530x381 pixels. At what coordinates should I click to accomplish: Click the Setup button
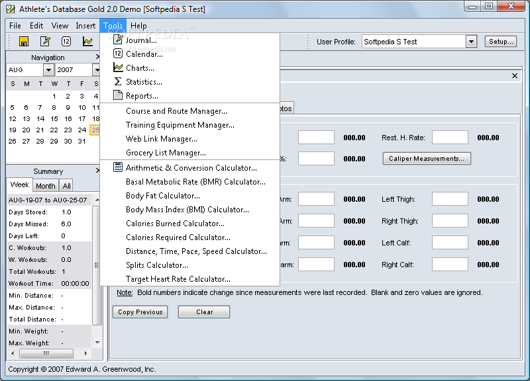tap(501, 42)
